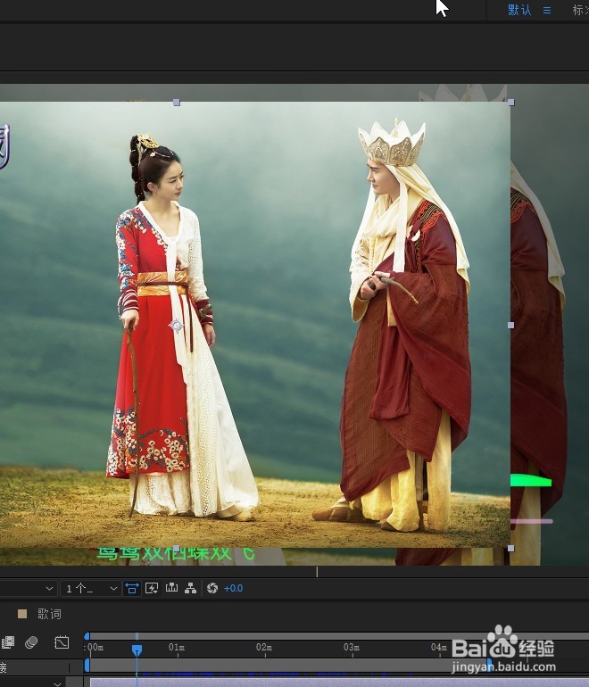Switch to the 默认 workspace
The width and height of the screenshot is (589, 687).
tap(519, 10)
